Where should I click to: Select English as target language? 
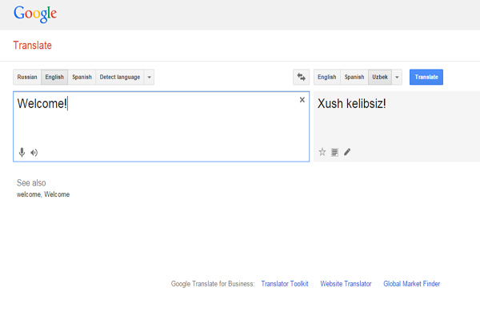click(327, 78)
